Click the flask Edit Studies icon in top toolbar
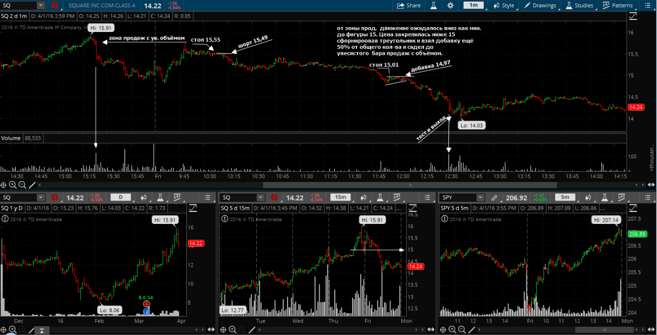The height and width of the screenshot is (335, 657). coord(433,5)
